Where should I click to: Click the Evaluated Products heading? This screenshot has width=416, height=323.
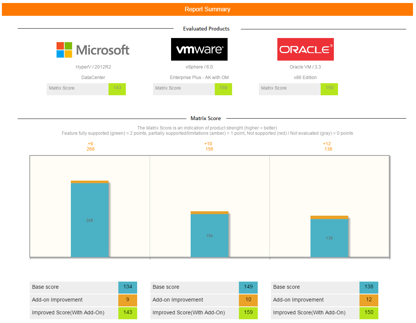206,29
